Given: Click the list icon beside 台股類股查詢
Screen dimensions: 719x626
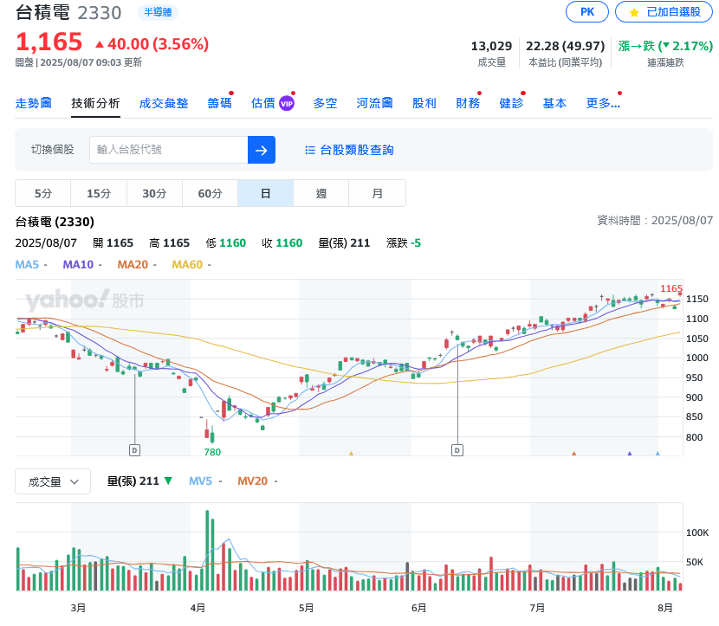Looking at the screenshot, I should click(310, 150).
